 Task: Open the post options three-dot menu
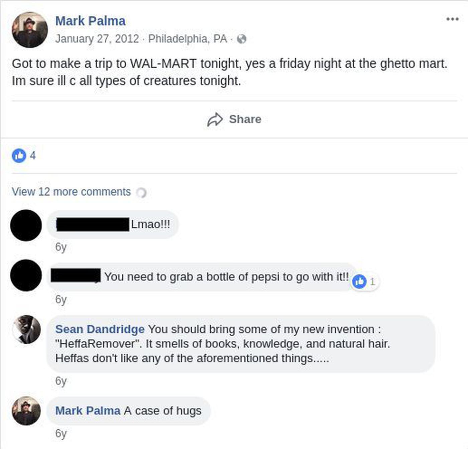tap(452, 19)
